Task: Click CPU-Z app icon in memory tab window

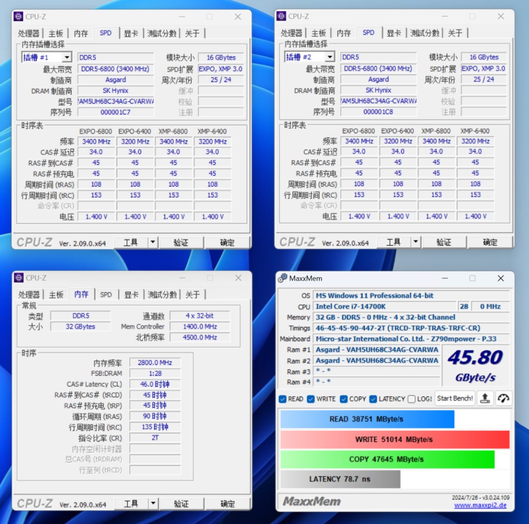Action: [19, 277]
